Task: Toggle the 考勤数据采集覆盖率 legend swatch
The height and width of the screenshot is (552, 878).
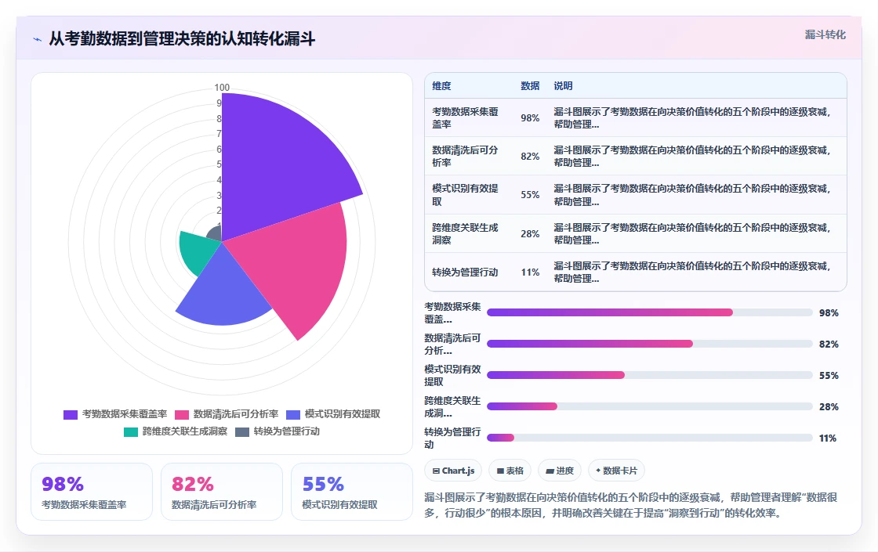Action: click(x=70, y=414)
